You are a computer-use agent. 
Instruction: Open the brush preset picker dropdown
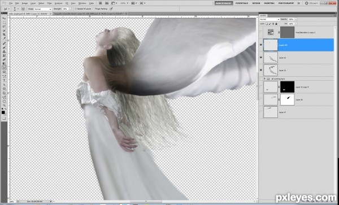tap(16, 9)
